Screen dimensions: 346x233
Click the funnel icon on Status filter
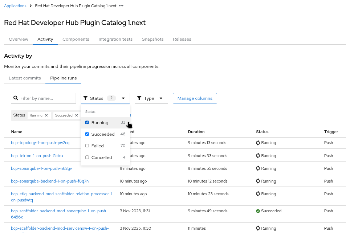click(85, 98)
